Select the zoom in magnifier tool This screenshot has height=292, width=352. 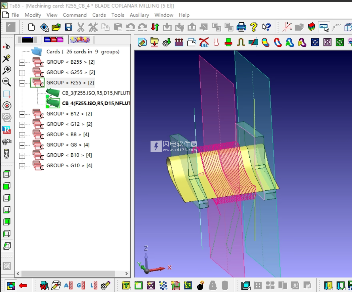coord(7,70)
